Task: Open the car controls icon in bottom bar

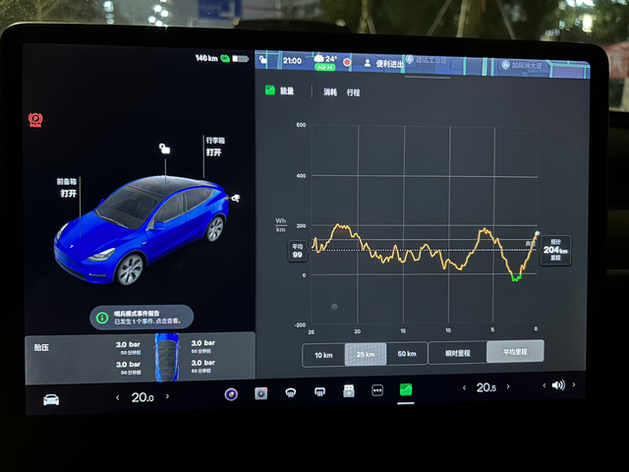Action: pyautogui.click(x=51, y=399)
